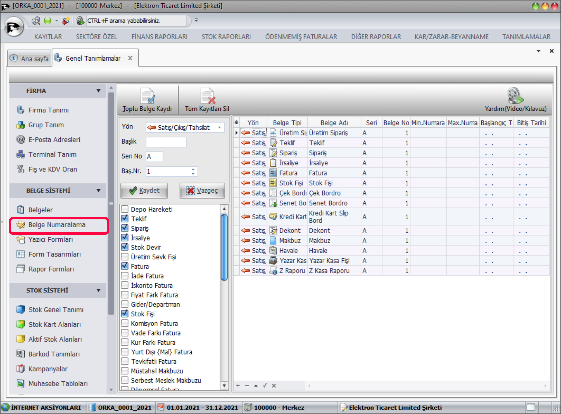
Task: Open dropdown arrow beside green circle icon
Action: pos(56,21)
